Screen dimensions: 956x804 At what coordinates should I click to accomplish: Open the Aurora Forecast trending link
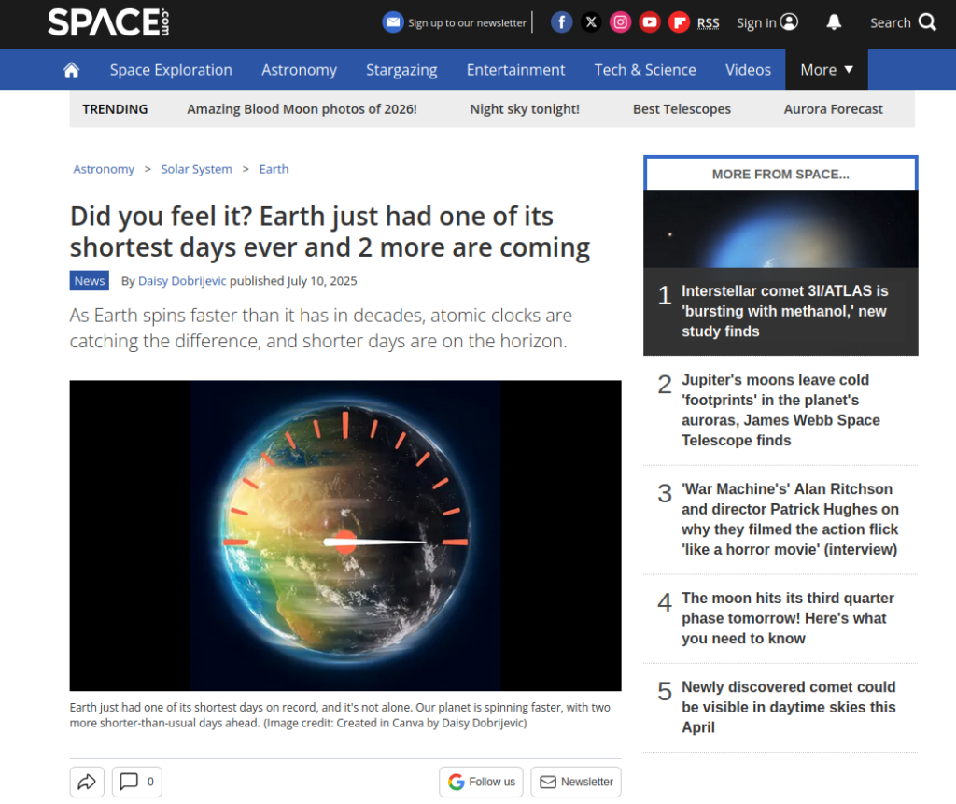[833, 109]
